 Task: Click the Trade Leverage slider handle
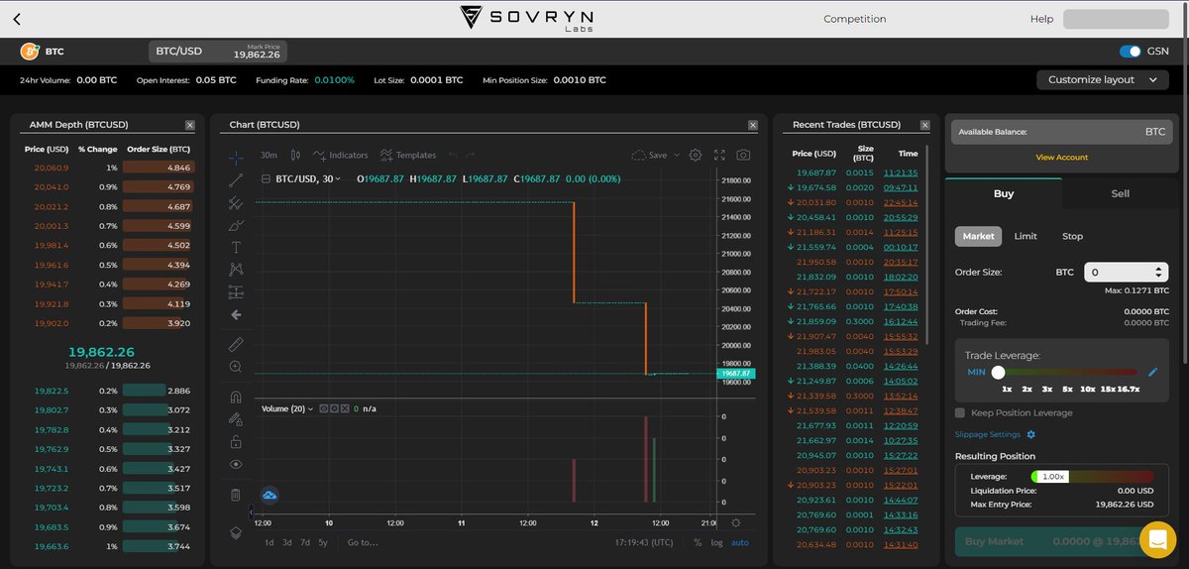pos(998,372)
